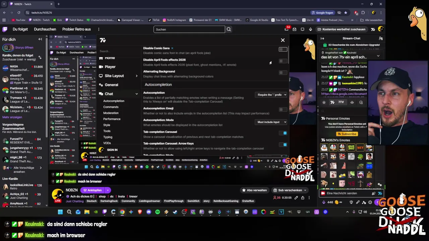Close the 7TV settings panel
The width and height of the screenshot is (429, 241).
(x=283, y=40)
